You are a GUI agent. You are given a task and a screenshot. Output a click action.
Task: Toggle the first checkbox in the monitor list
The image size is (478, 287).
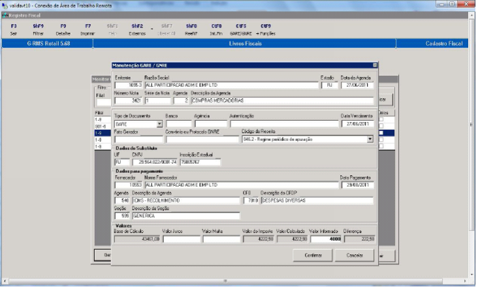tap(383, 120)
